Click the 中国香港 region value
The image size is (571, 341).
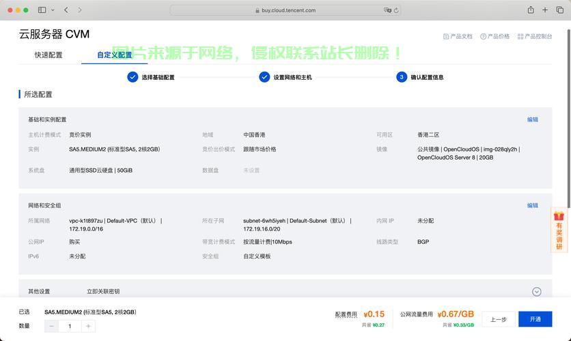(254, 135)
